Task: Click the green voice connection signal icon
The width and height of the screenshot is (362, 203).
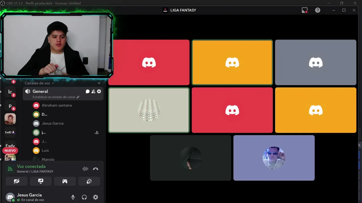Action: tap(10, 169)
